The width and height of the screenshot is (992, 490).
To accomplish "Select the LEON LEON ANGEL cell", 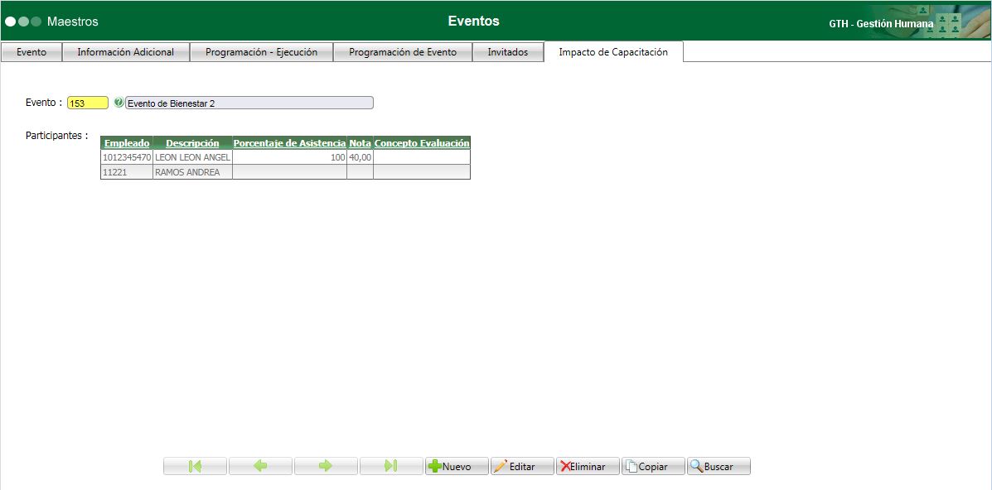I will click(x=192, y=157).
